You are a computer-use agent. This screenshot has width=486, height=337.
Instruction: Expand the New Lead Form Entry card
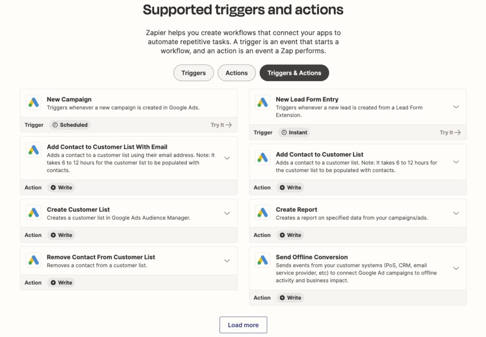tap(456, 107)
